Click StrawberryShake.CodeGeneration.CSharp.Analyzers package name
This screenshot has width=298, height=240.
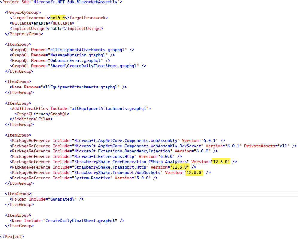[130, 162]
